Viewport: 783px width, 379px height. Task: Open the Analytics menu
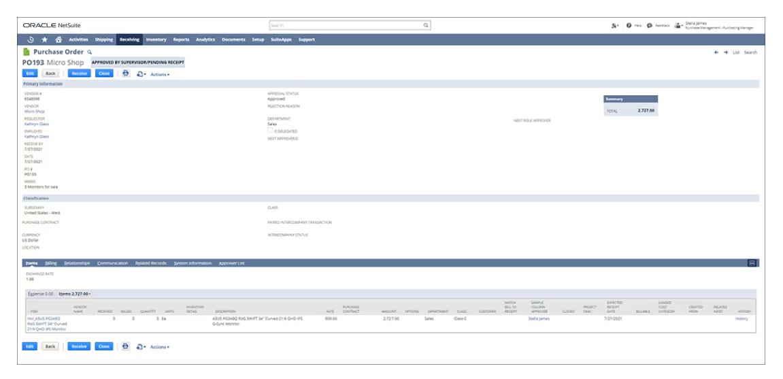click(205, 39)
